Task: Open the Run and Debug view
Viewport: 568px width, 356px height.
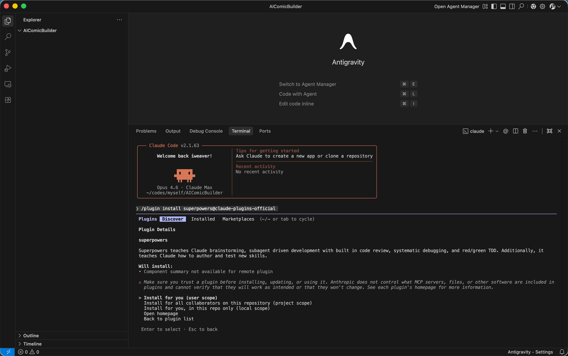Action: pos(8,68)
